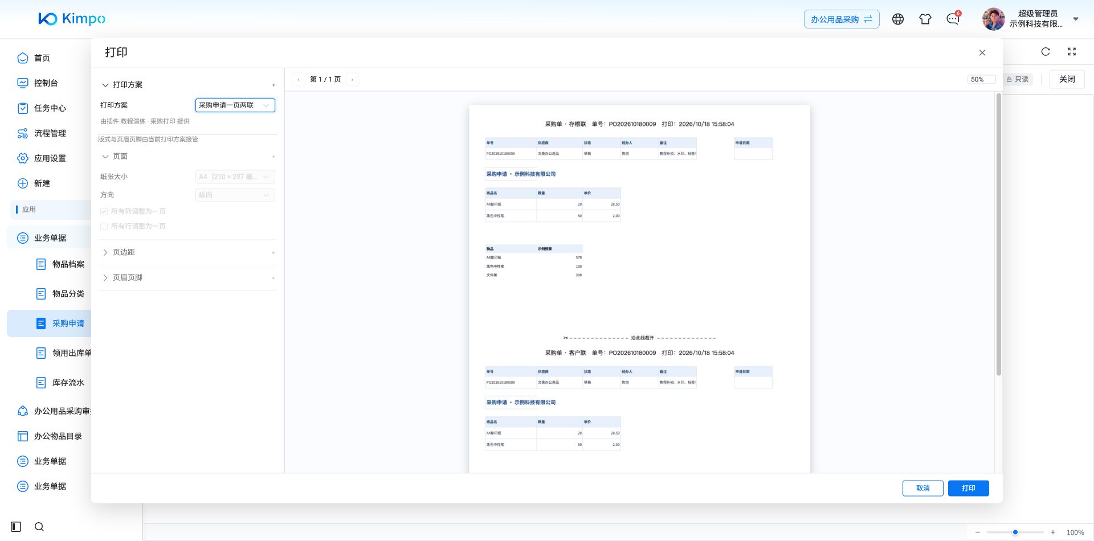Open 流程管理 in sidebar
This screenshot has height=541, width=1094.
pos(49,133)
